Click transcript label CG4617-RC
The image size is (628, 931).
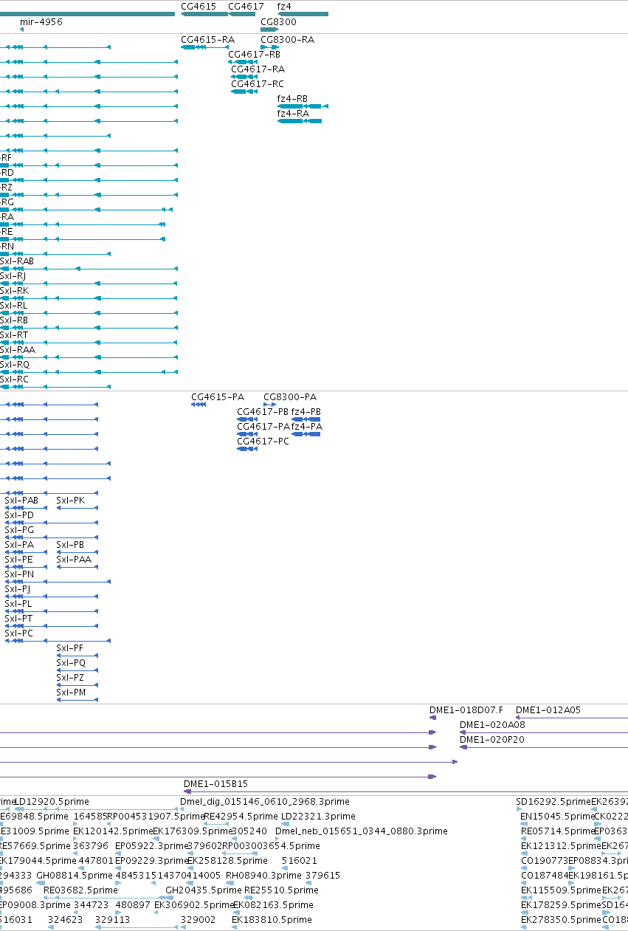coord(258,83)
